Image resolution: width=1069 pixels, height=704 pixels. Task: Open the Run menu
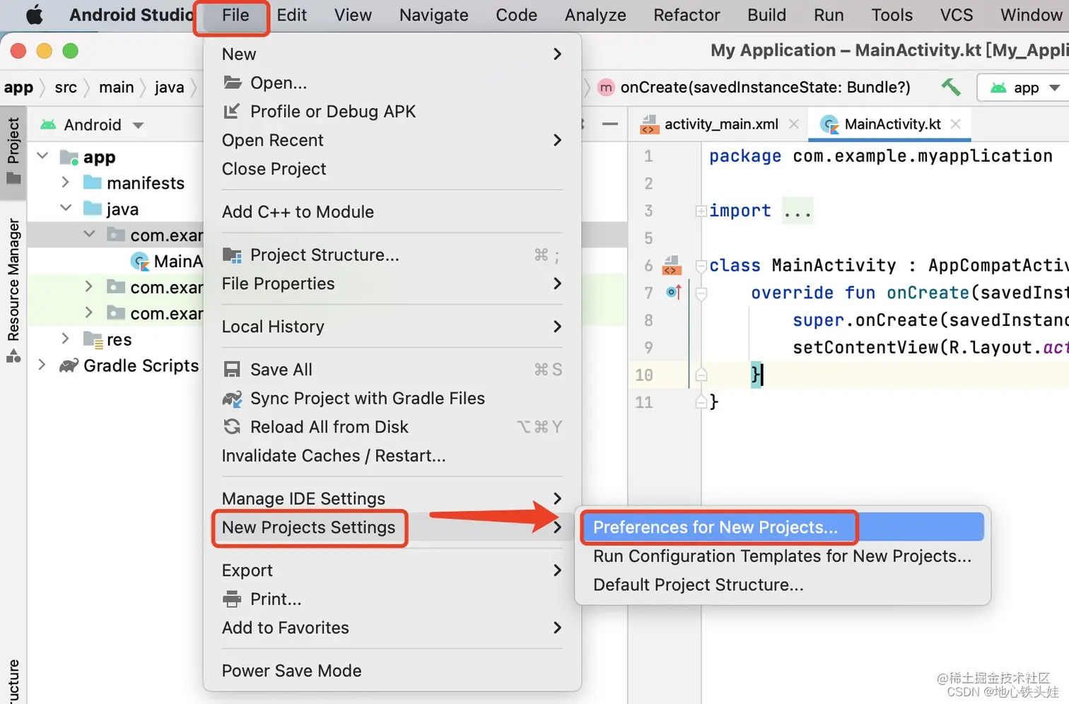829,15
